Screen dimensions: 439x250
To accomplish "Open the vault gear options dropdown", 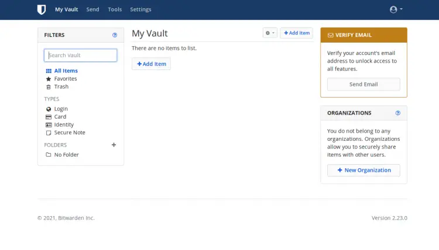I will (270, 33).
